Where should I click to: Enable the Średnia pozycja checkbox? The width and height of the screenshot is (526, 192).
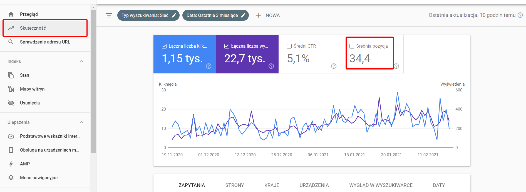(352, 46)
